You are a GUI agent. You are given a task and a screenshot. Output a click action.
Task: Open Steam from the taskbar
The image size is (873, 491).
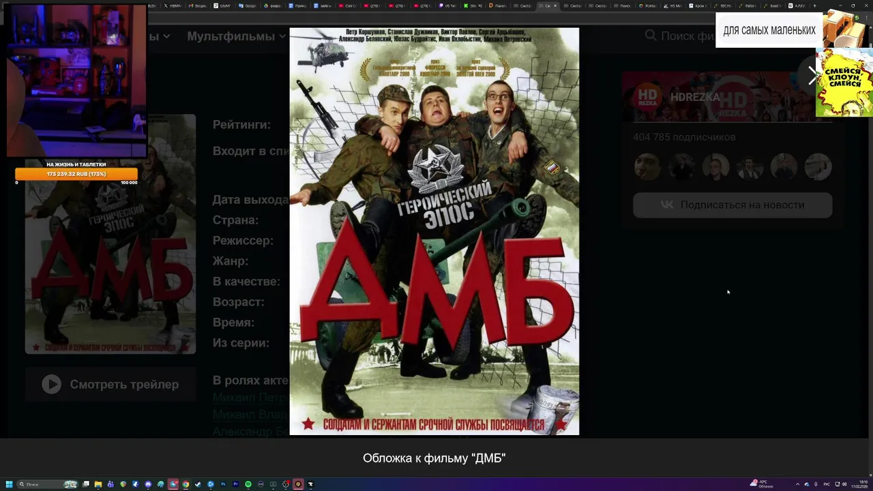click(x=198, y=484)
